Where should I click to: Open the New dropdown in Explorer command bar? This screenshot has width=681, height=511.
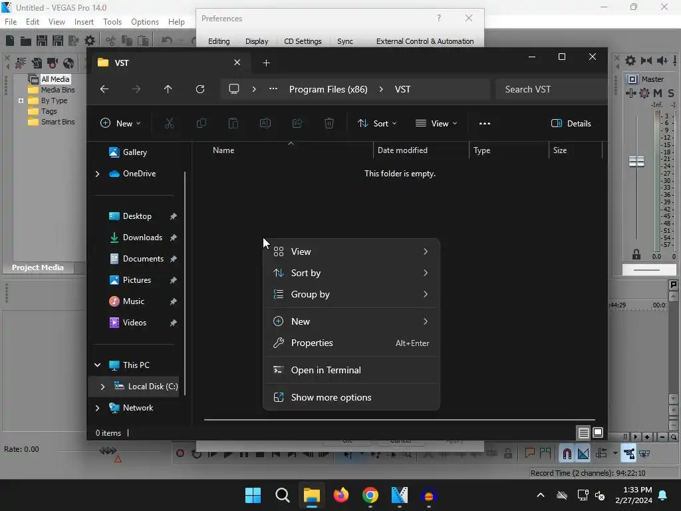coord(121,123)
